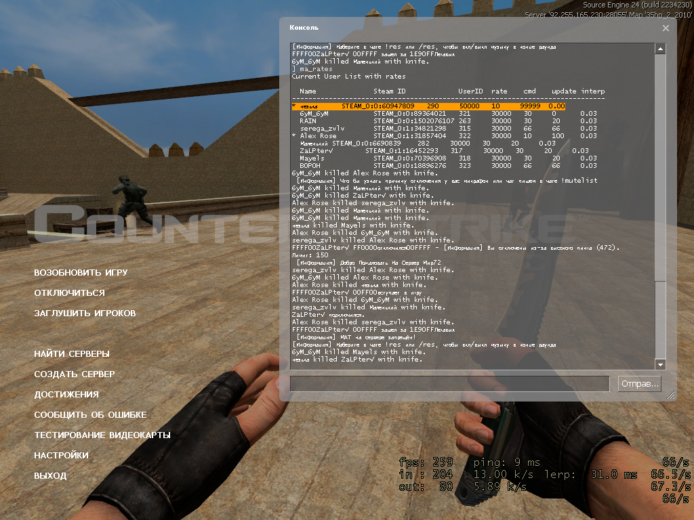The width and height of the screenshot is (694, 520).
Task: Open ЗАГЛУШИТЬ ИГРОКОВ menu entry
Action: 85,313
